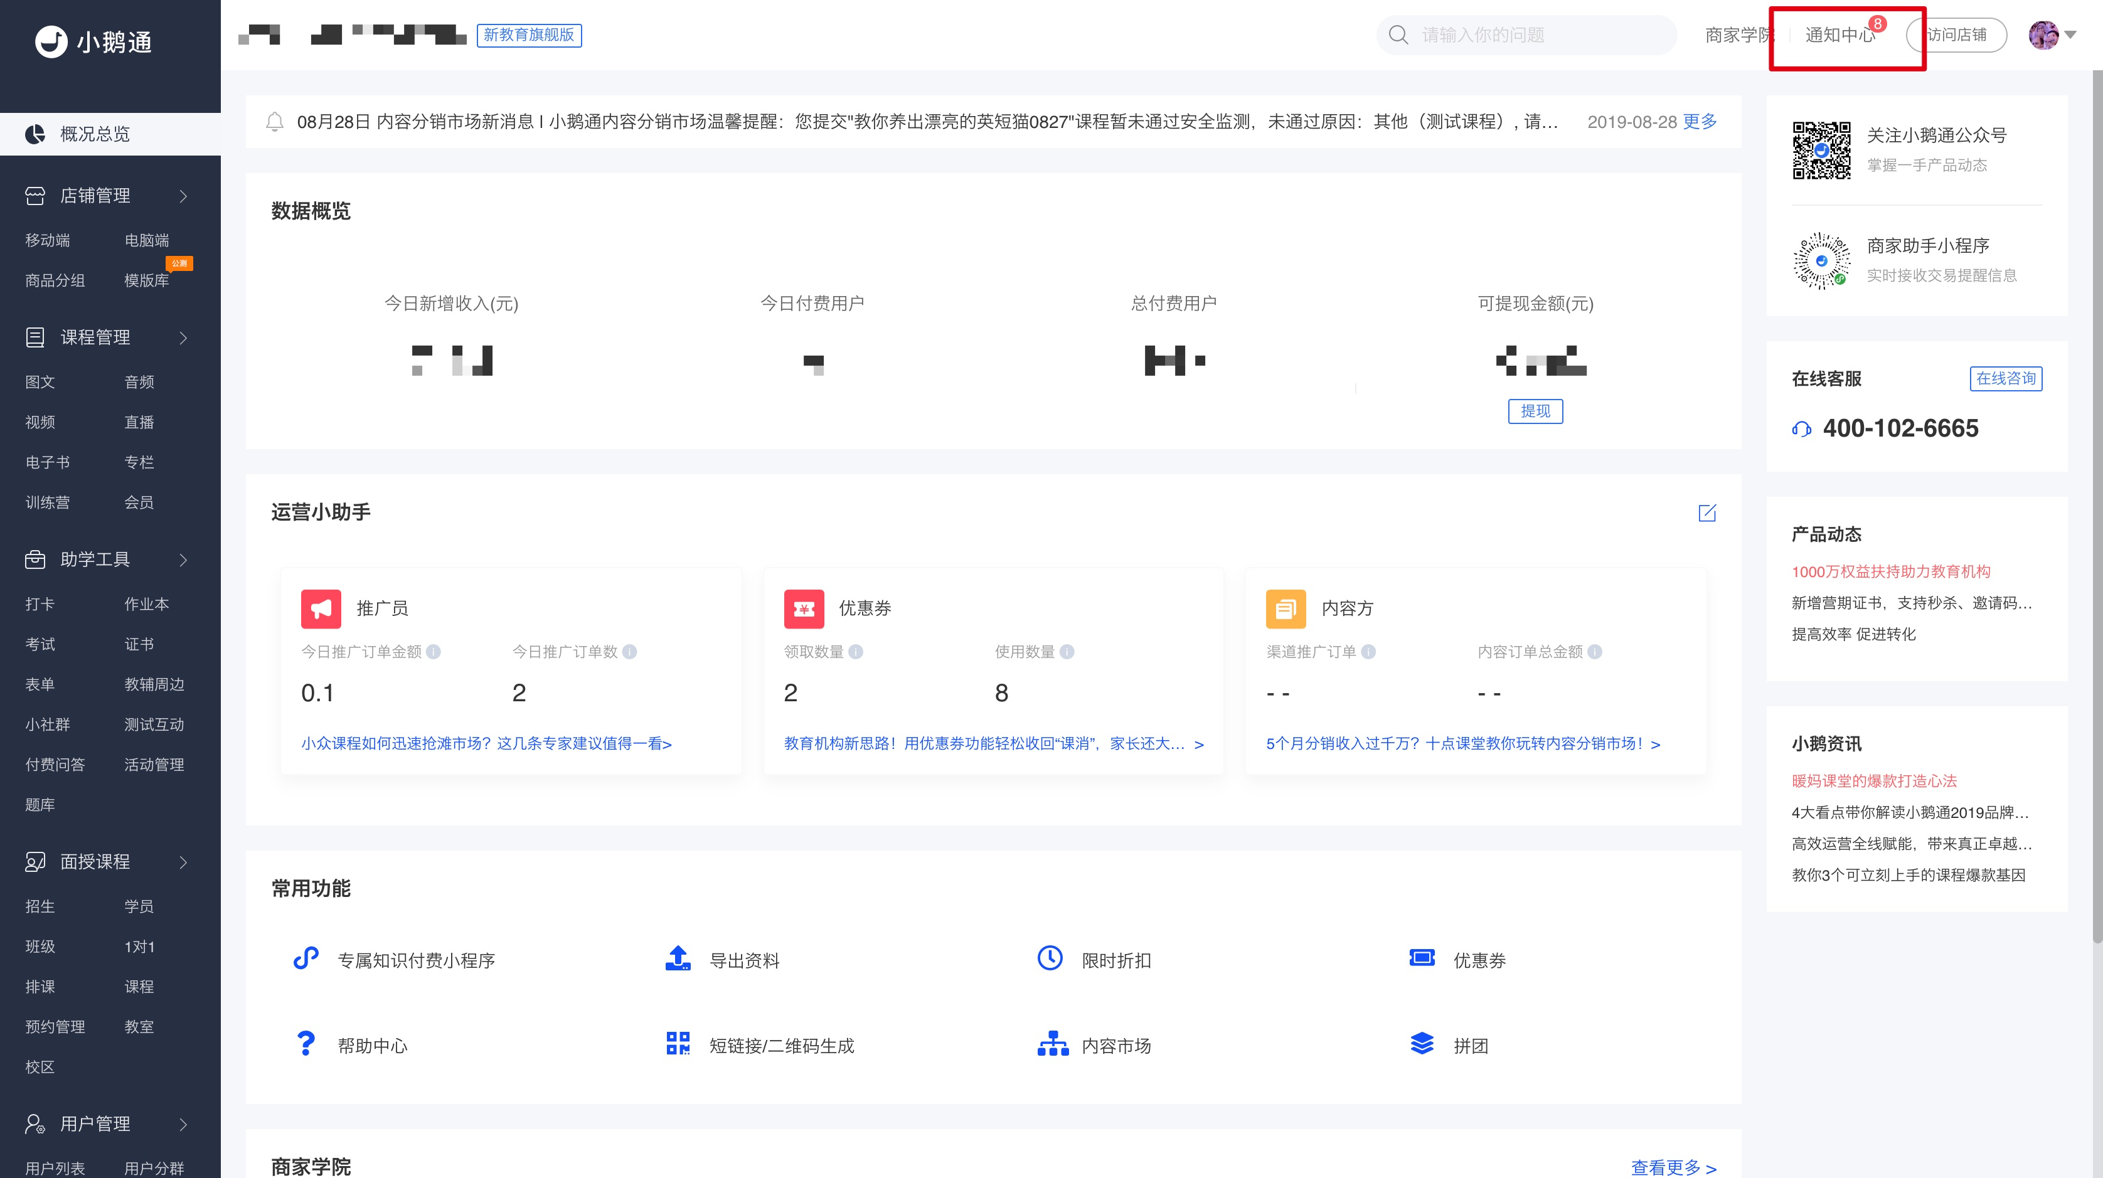Click the 内容订单总金额 info icon

click(x=1594, y=652)
